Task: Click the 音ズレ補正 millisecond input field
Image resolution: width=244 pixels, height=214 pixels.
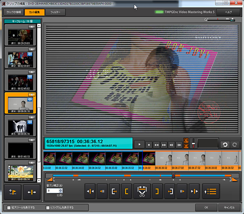Action: click(x=52, y=190)
